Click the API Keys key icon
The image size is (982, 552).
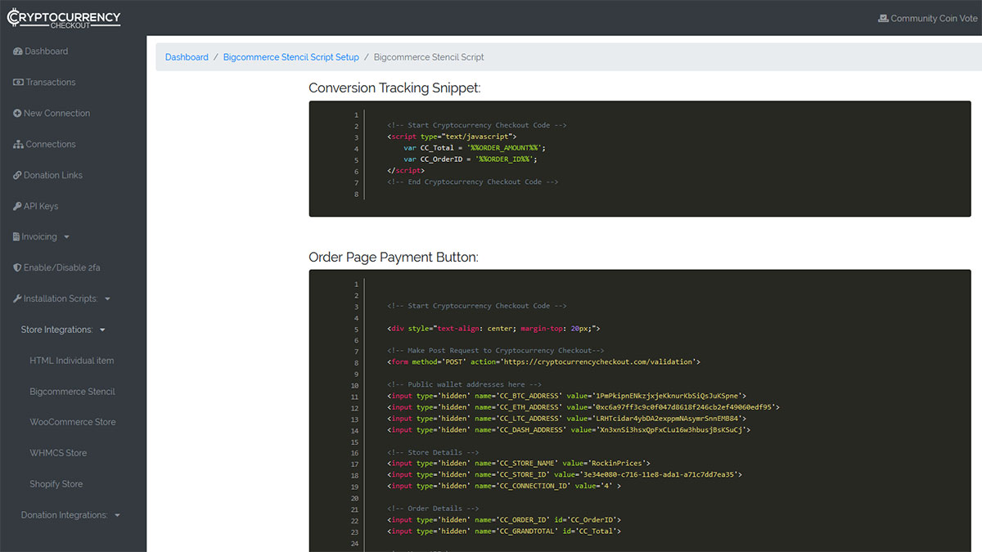click(17, 207)
